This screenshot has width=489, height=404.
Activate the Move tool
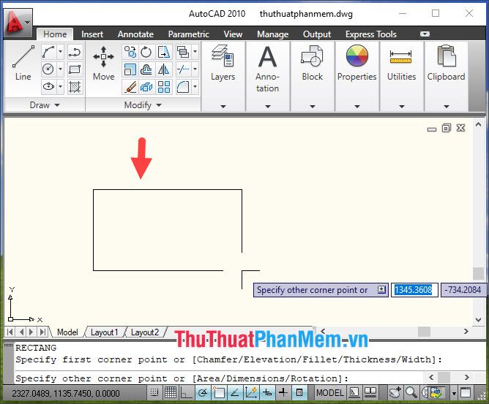(x=103, y=62)
